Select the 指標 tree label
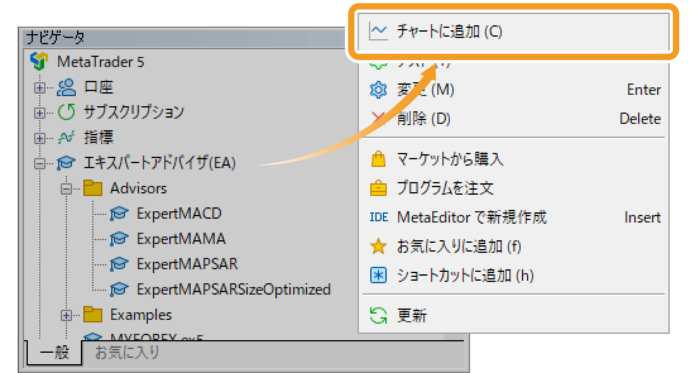 click(x=99, y=137)
